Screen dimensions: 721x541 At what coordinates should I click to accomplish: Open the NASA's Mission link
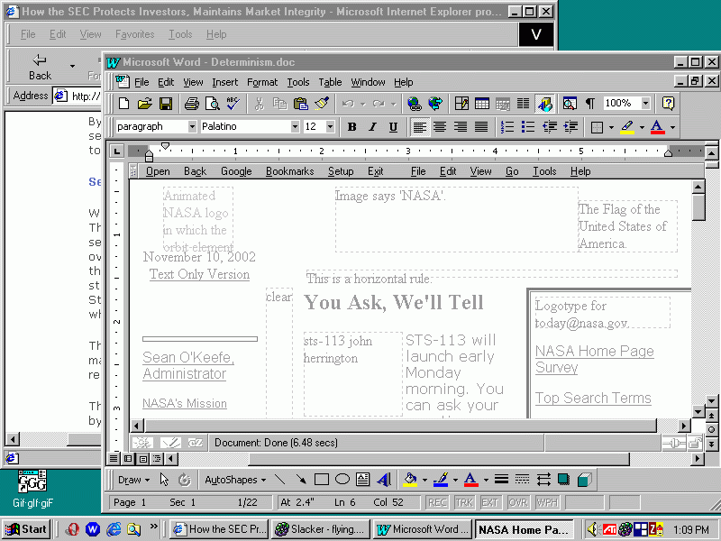tap(185, 403)
